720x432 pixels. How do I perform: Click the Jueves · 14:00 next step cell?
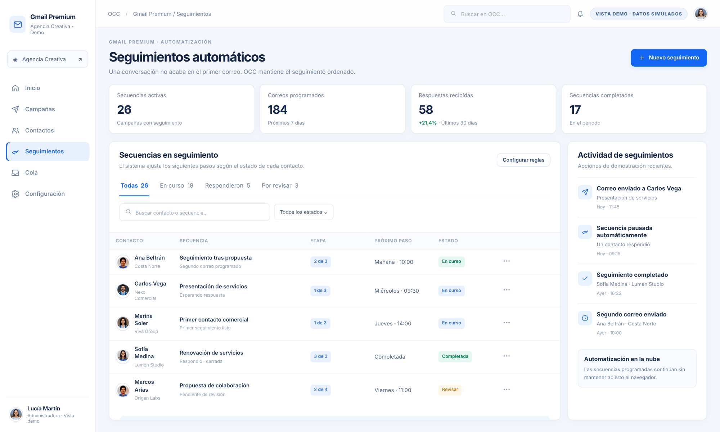click(393, 324)
